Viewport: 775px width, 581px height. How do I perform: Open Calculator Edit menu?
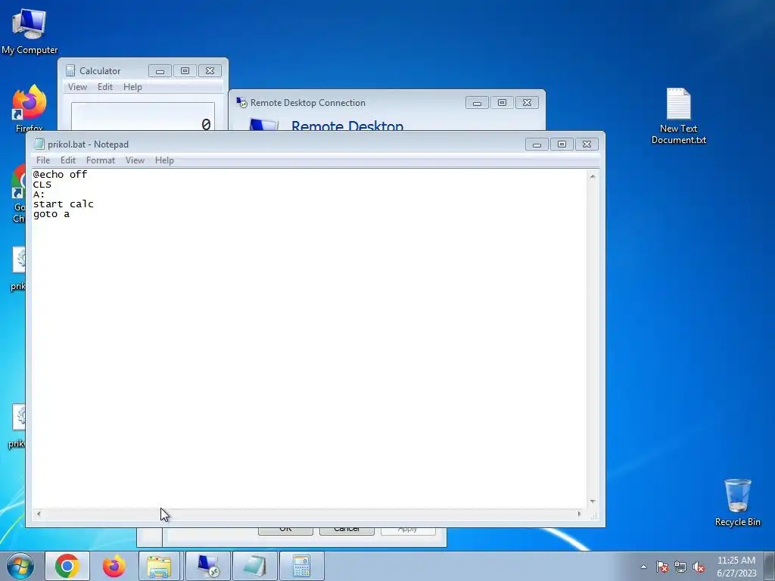click(105, 86)
